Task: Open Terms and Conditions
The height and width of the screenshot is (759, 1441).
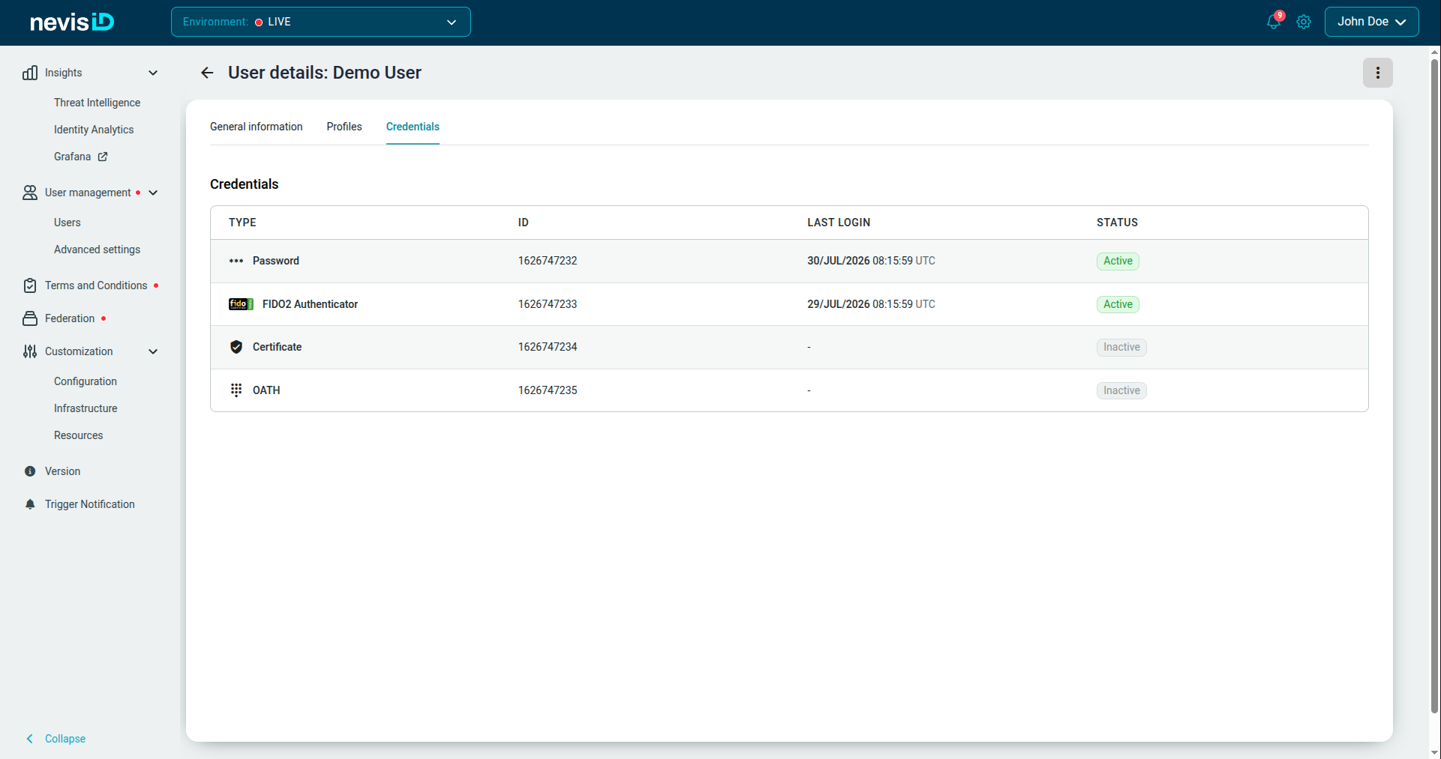Action: click(96, 285)
